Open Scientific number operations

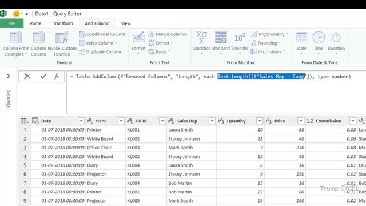(x=240, y=43)
